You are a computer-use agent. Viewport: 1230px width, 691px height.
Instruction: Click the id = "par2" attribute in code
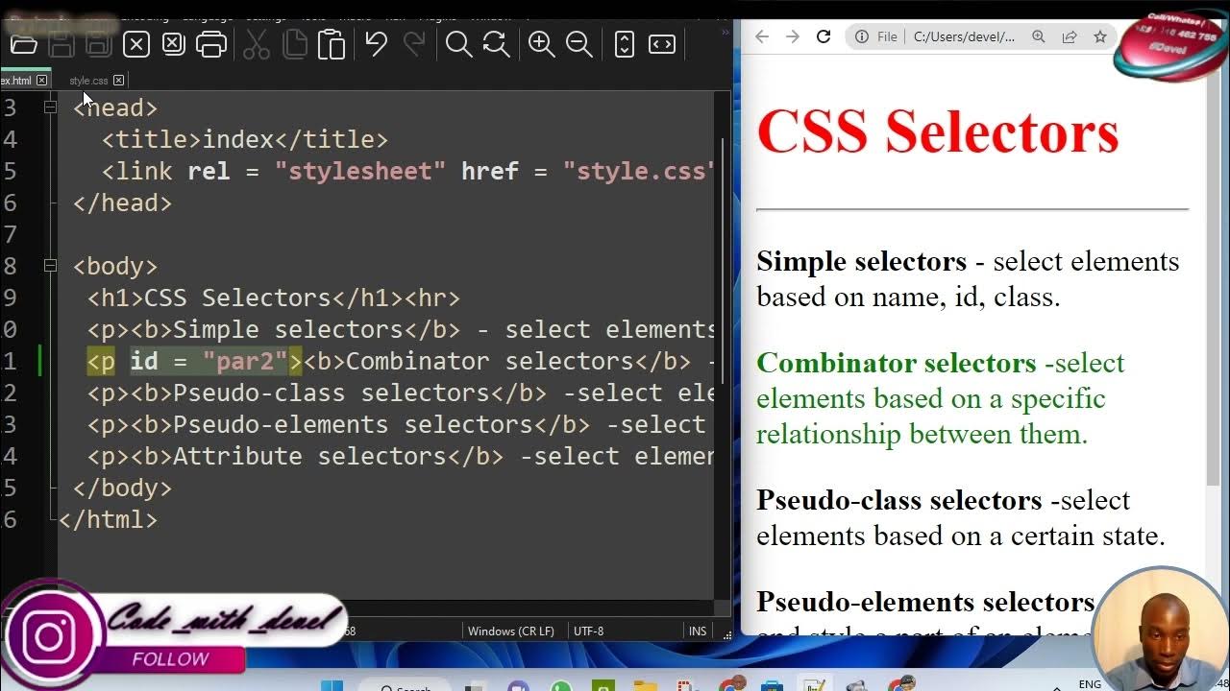[209, 361]
